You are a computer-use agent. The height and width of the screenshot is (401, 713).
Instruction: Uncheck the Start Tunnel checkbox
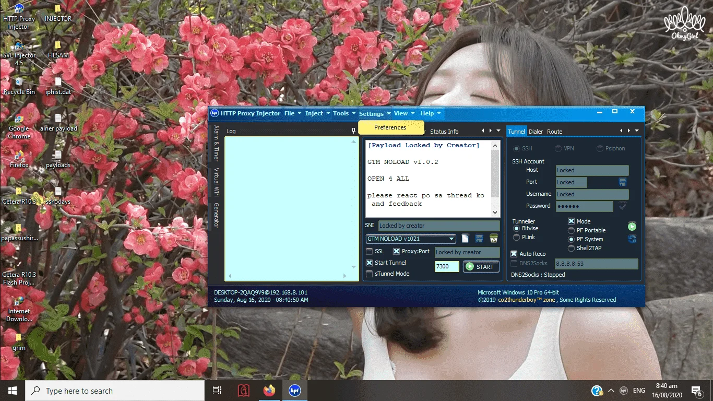point(370,263)
